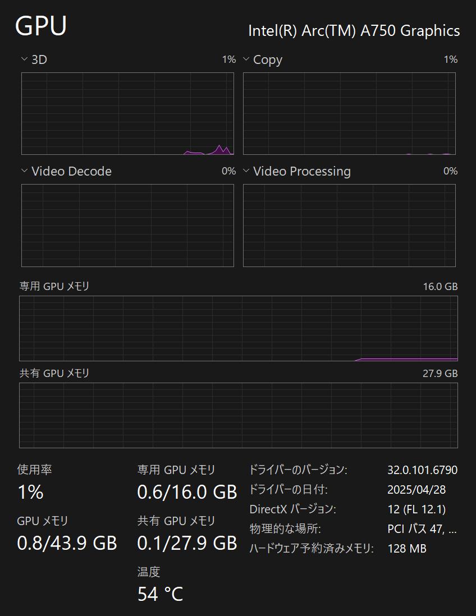476x616 pixels.
Task: Open the Video Processing engine selector
Action: [x=245, y=171]
